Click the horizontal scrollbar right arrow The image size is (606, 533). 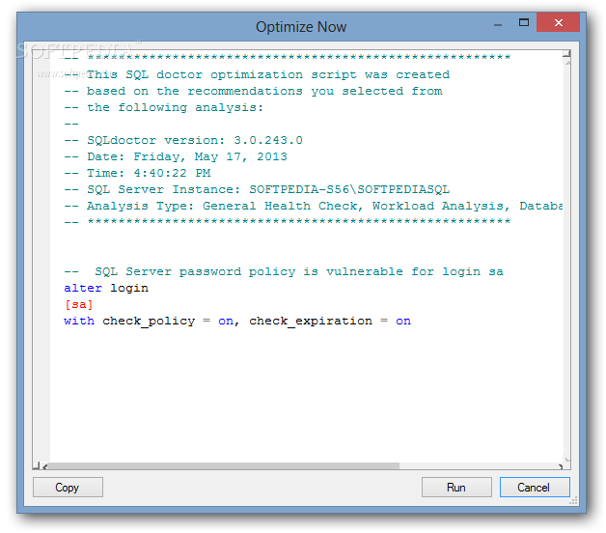point(561,466)
